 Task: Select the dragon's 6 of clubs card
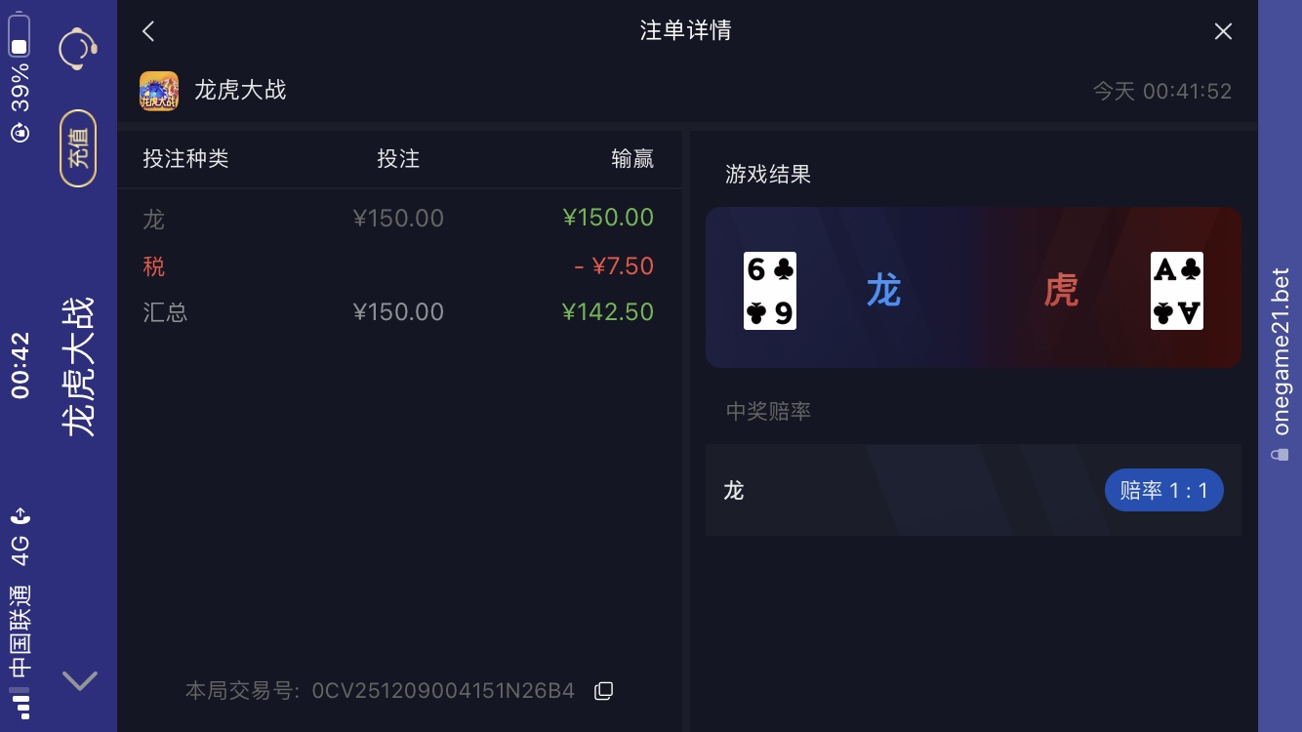[x=770, y=291]
